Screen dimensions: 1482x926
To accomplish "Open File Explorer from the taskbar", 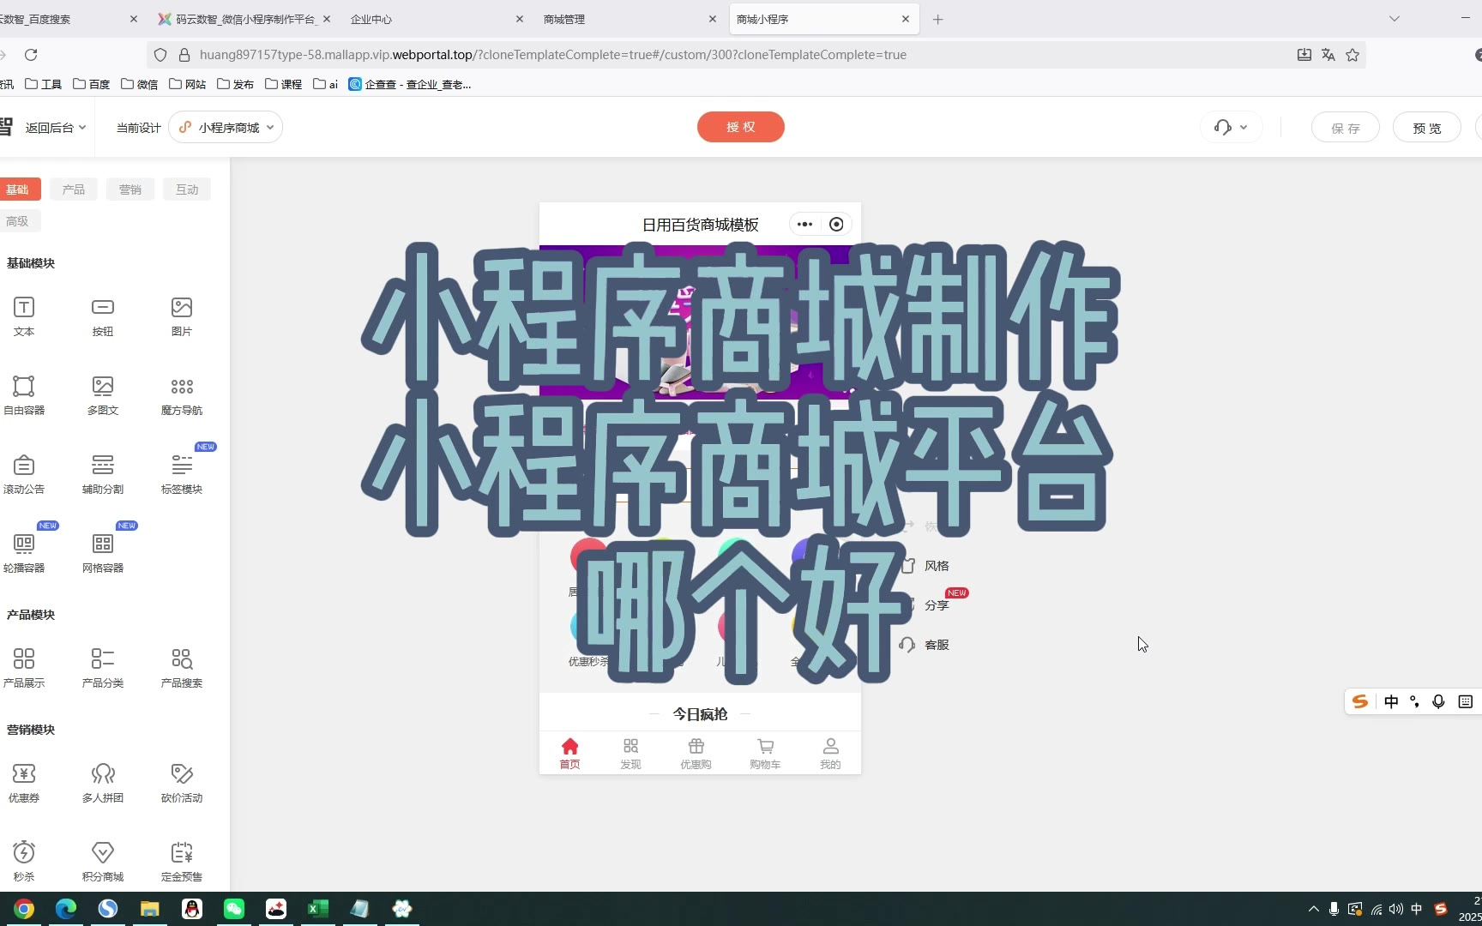I will (x=150, y=909).
